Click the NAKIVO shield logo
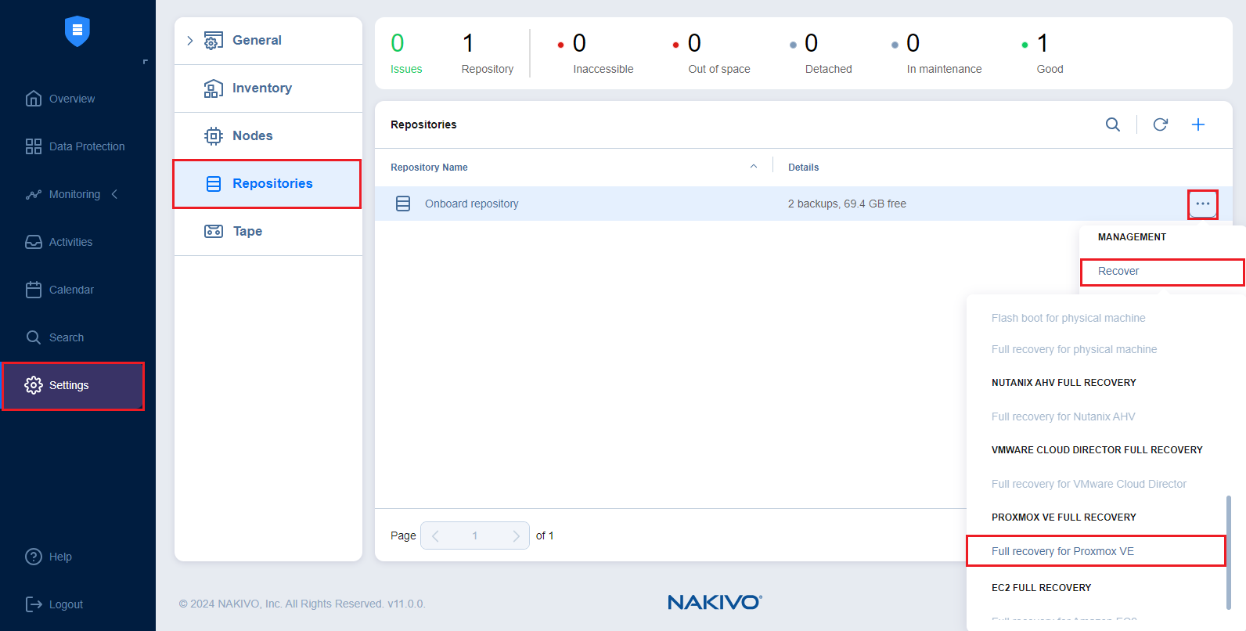Viewport: 1246px width, 631px height. (77, 31)
